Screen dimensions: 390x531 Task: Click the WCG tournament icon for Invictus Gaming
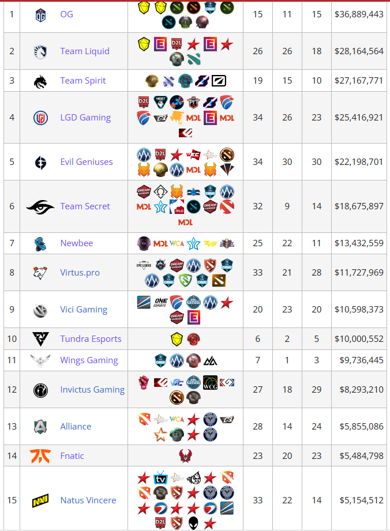click(210, 383)
